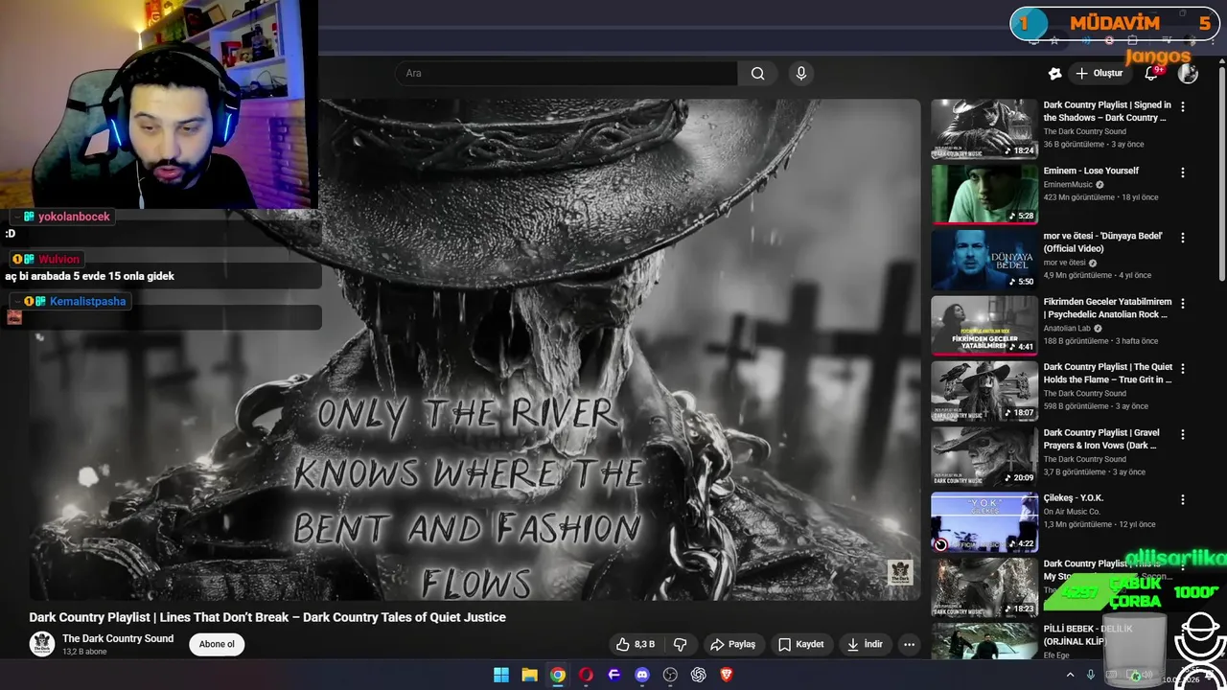Click the microphone icon in system tray

(1090, 675)
